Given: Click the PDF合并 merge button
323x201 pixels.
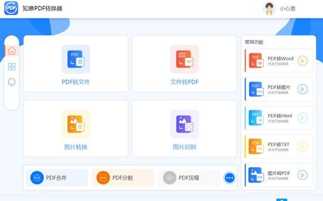Looking at the screenshot, I should coord(57,177).
